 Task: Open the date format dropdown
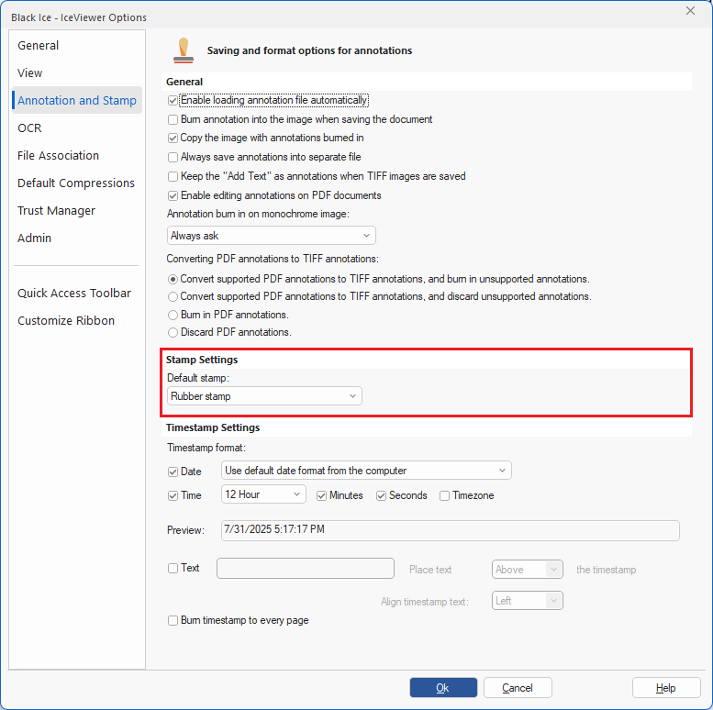click(366, 471)
